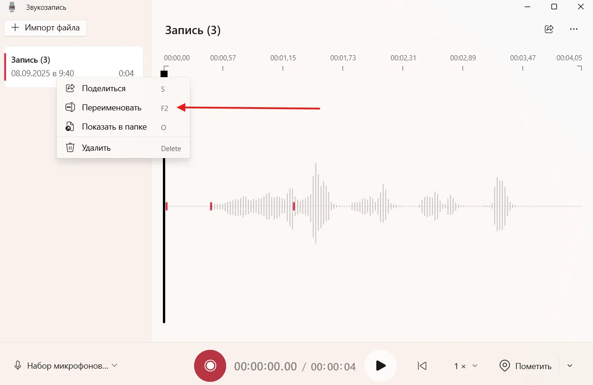
Task: Click the first red marker on waveform
Action: click(x=167, y=206)
